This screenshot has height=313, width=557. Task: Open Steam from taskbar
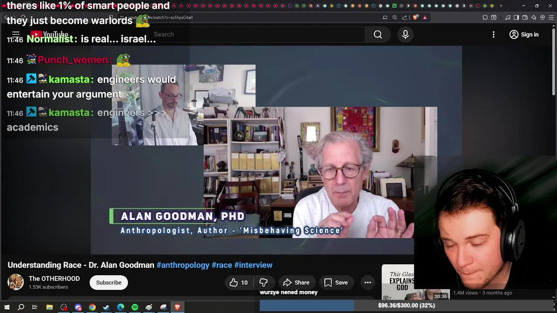coord(106,307)
